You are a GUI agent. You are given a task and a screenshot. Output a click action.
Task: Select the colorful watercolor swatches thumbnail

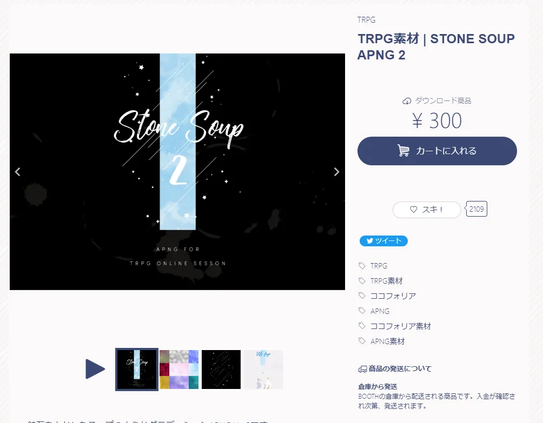[x=179, y=370]
